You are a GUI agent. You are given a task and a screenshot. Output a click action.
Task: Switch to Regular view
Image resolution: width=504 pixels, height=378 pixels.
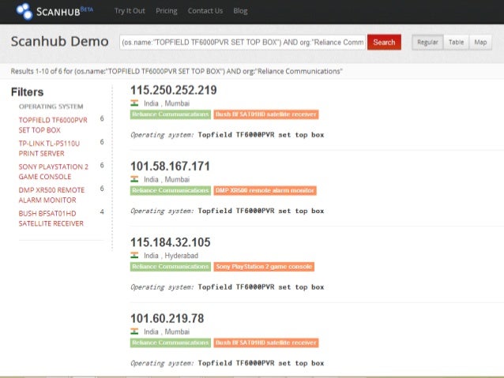427,42
